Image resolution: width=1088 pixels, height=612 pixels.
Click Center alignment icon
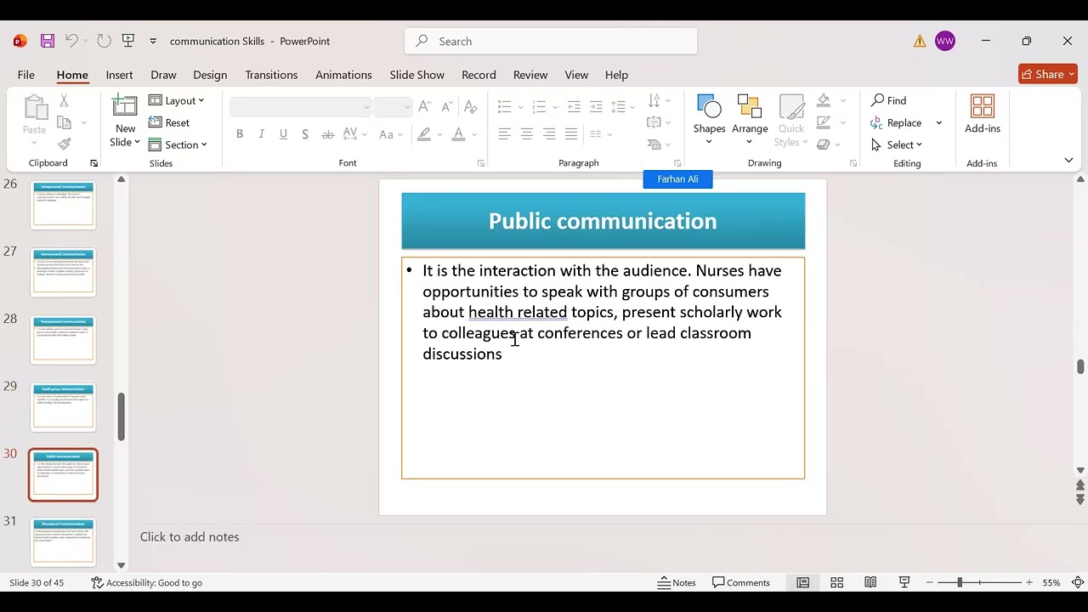point(527,133)
